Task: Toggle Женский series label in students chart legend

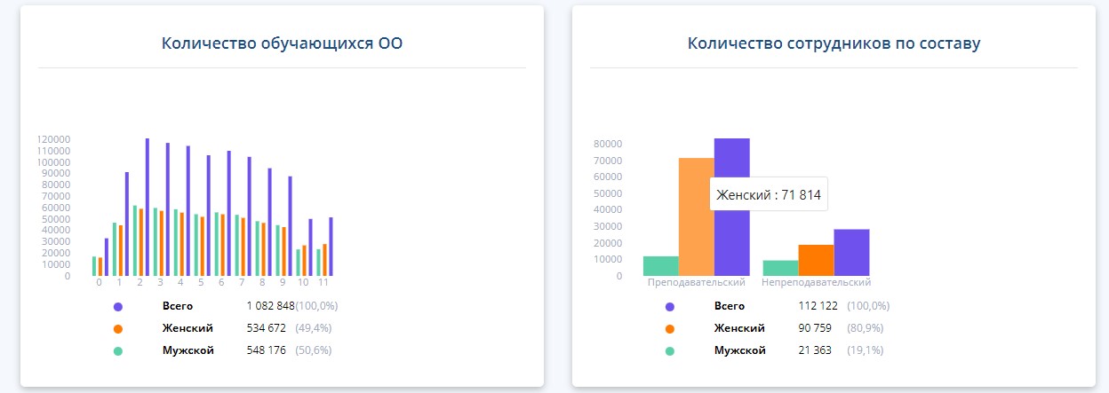Action: pyautogui.click(x=187, y=328)
